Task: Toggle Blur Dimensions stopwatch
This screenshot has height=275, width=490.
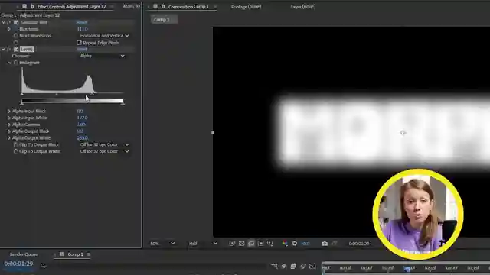Action: [x=15, y=36]
